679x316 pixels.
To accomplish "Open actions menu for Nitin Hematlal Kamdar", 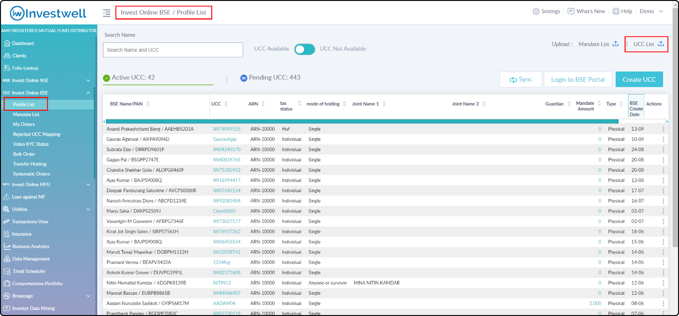I will coord(663,283).
